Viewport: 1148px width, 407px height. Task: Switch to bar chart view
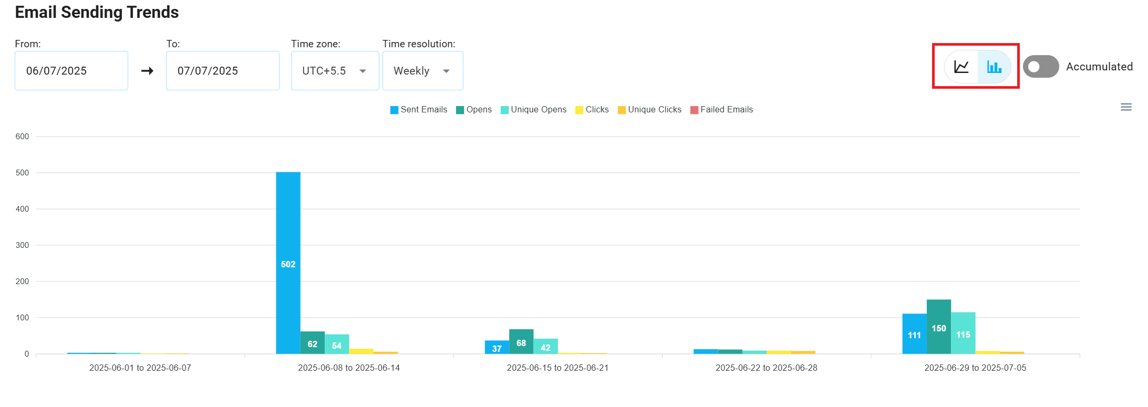pos(994,67)
